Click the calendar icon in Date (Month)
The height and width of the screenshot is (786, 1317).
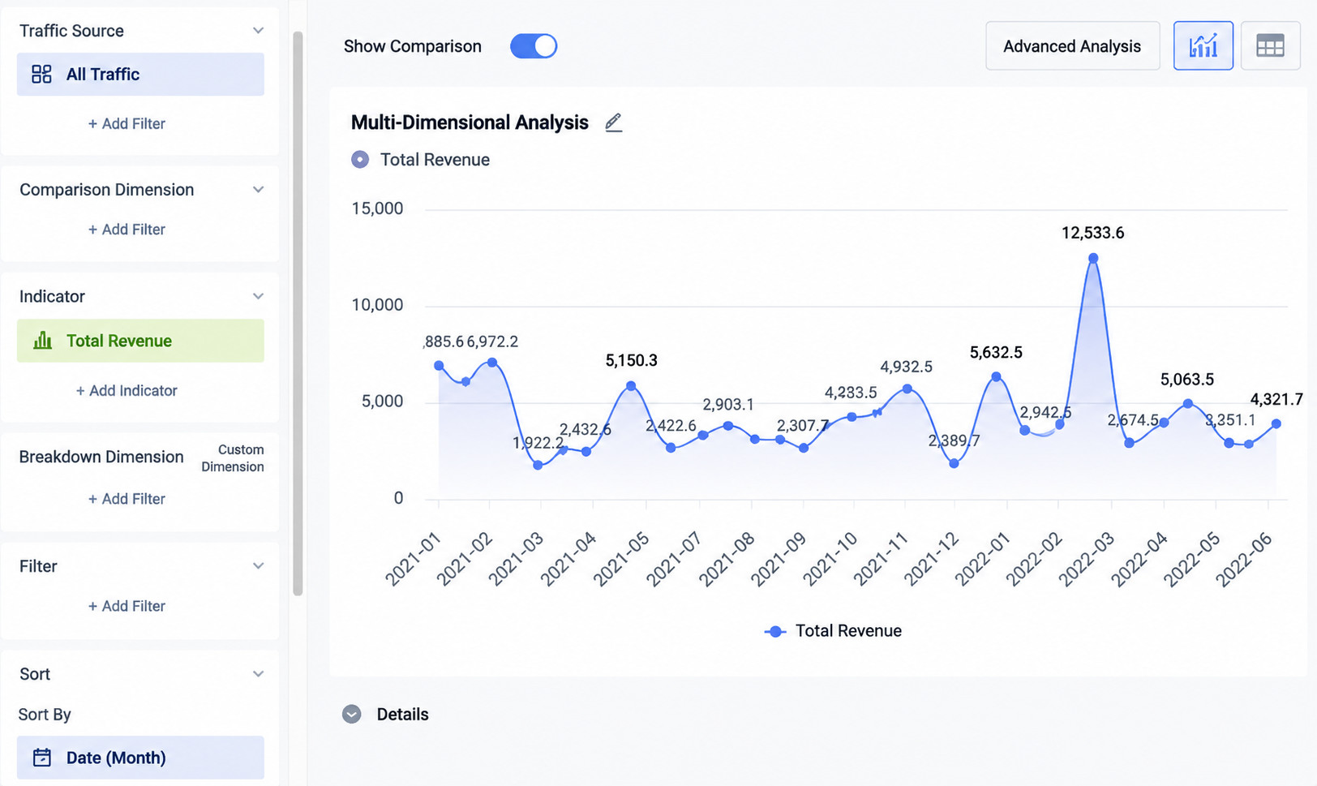click(41, 758)
